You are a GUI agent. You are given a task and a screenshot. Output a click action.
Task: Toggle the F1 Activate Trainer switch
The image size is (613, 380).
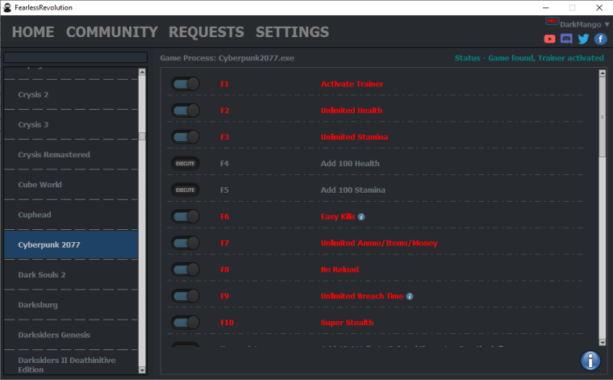coord(186,84)
